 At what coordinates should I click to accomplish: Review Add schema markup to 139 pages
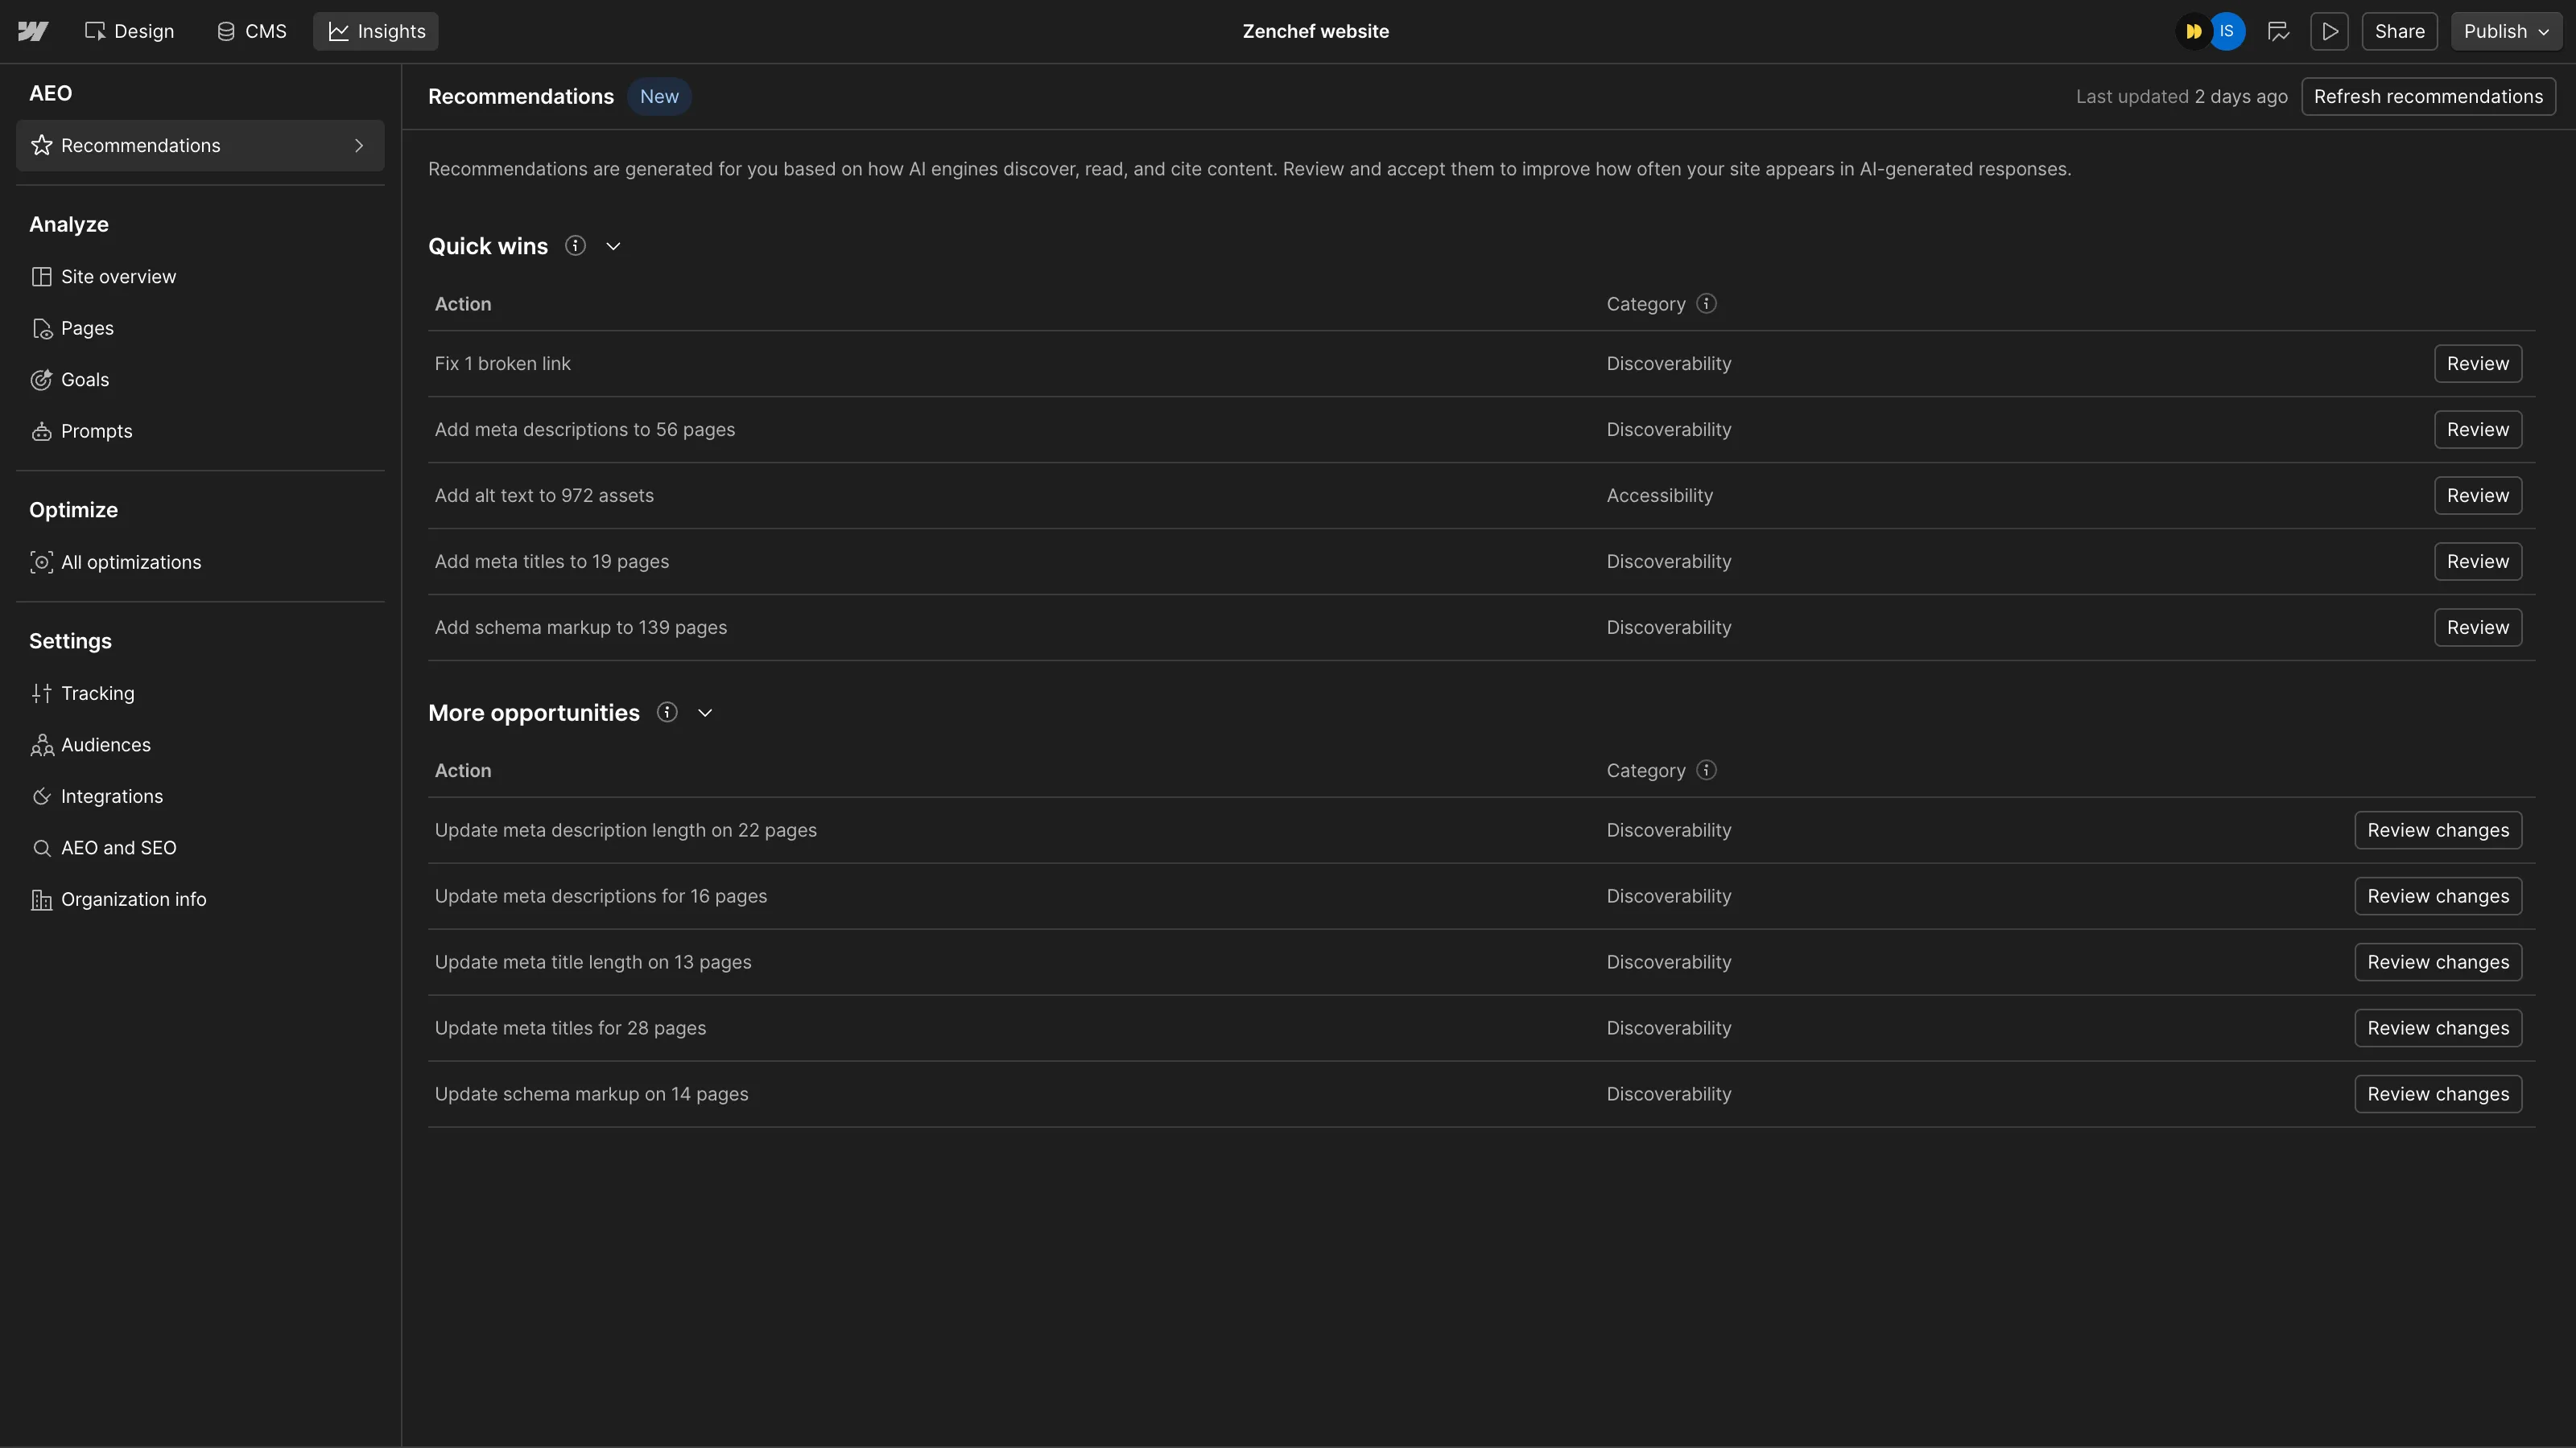tap(2478, 627)
